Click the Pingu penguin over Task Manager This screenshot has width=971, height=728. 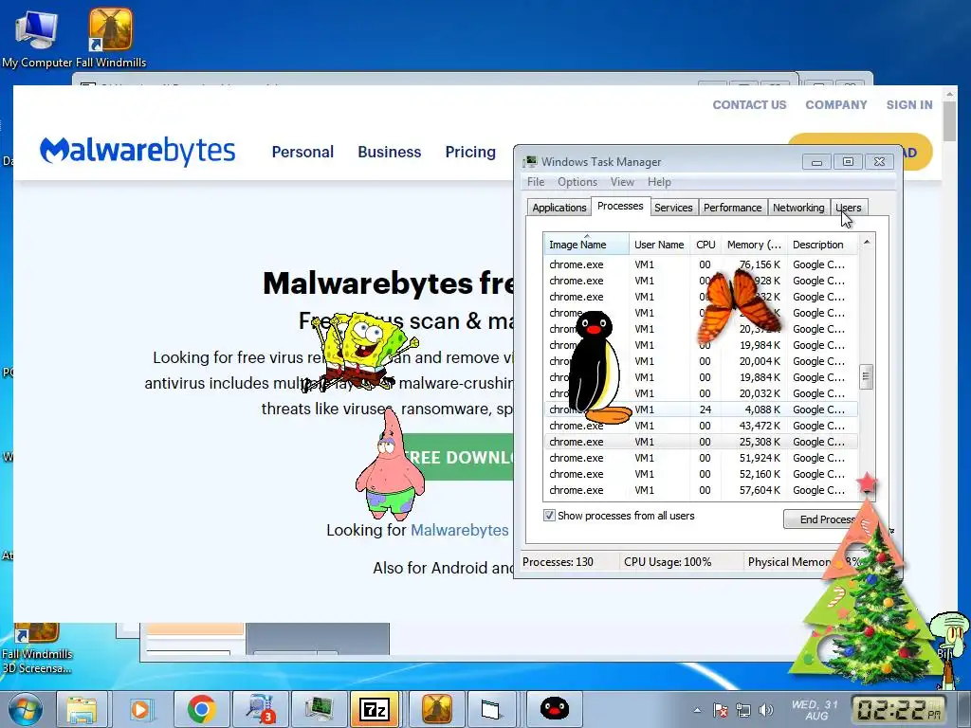(x=595, y=368)
